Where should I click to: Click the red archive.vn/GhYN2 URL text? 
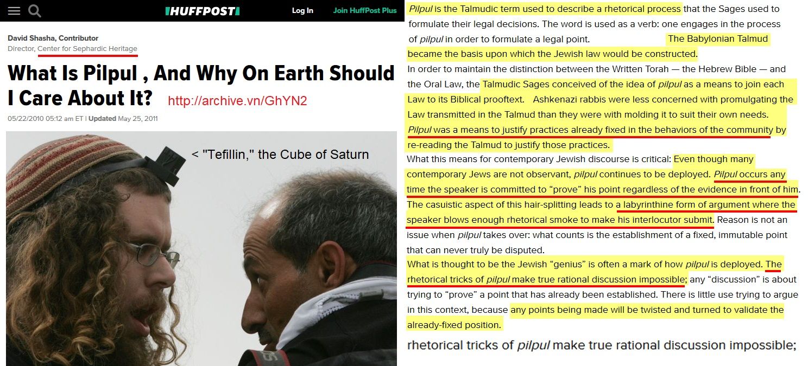point(237,101)
